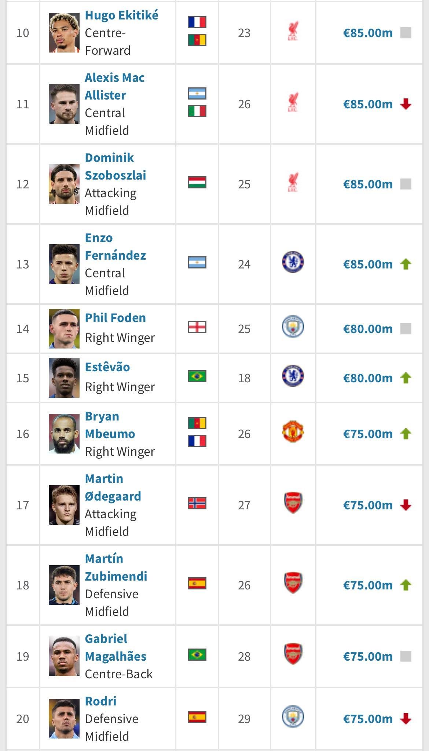Screen dimensions: 429x751
Task: Click Arsenal crest in Martin Ødegaard row
Action: [x=293, y=503]
